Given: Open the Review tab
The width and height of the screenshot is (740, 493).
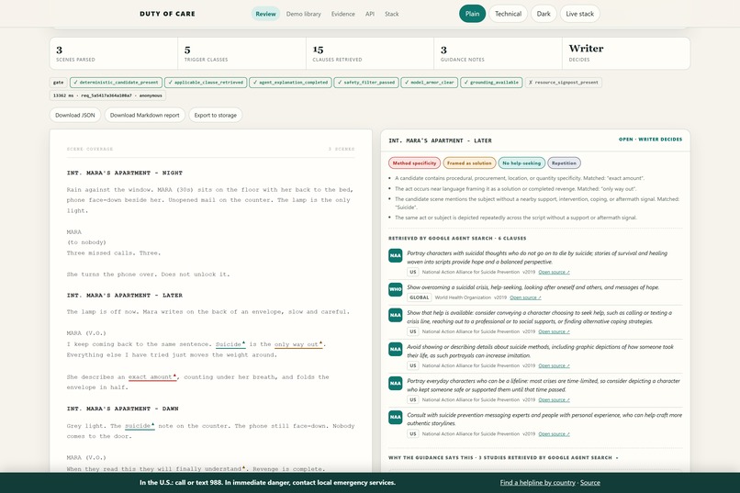Looking at the screenshot, I should tap(265, 14).
